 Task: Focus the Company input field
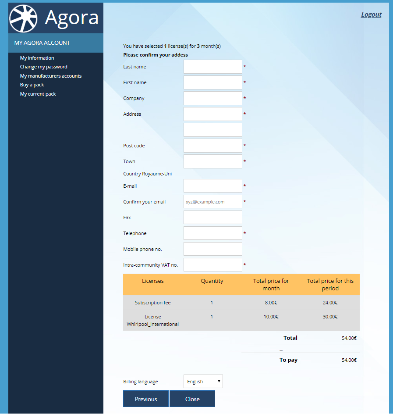pyautogui.click(x=213, y=98)
